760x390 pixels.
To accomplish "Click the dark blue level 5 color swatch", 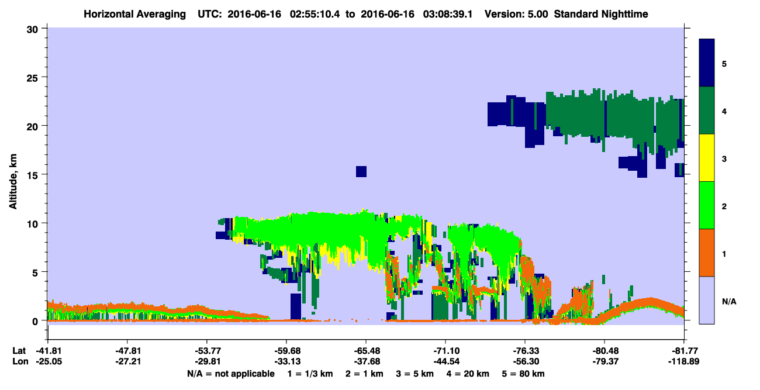I will pos(707,63).
